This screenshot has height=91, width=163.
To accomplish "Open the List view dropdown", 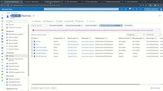I will tap(154, 35).
